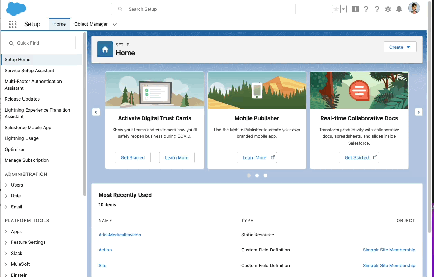434x277 pixels.
Task: Open the favorites list dropdown arrow
Action: [x=343, y=9]
